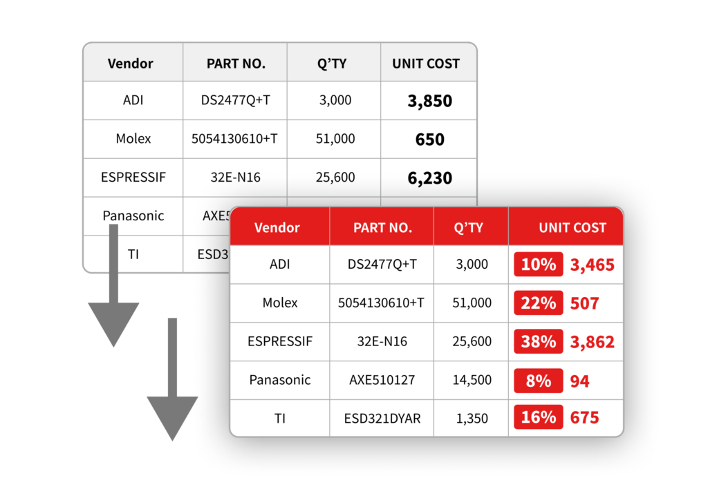The width and height of the screenshot is (708, 496).
Task: Select the unit cost 6,230 for ESPRESSIF
Action: [429, 178]
